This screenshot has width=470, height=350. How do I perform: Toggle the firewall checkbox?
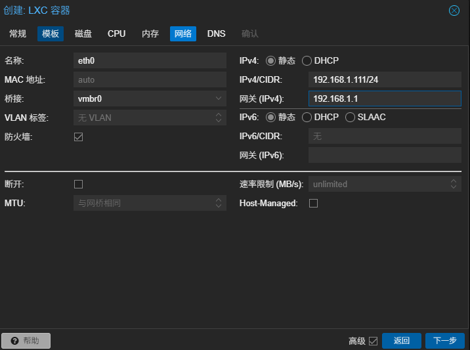[x=79, y=137]
